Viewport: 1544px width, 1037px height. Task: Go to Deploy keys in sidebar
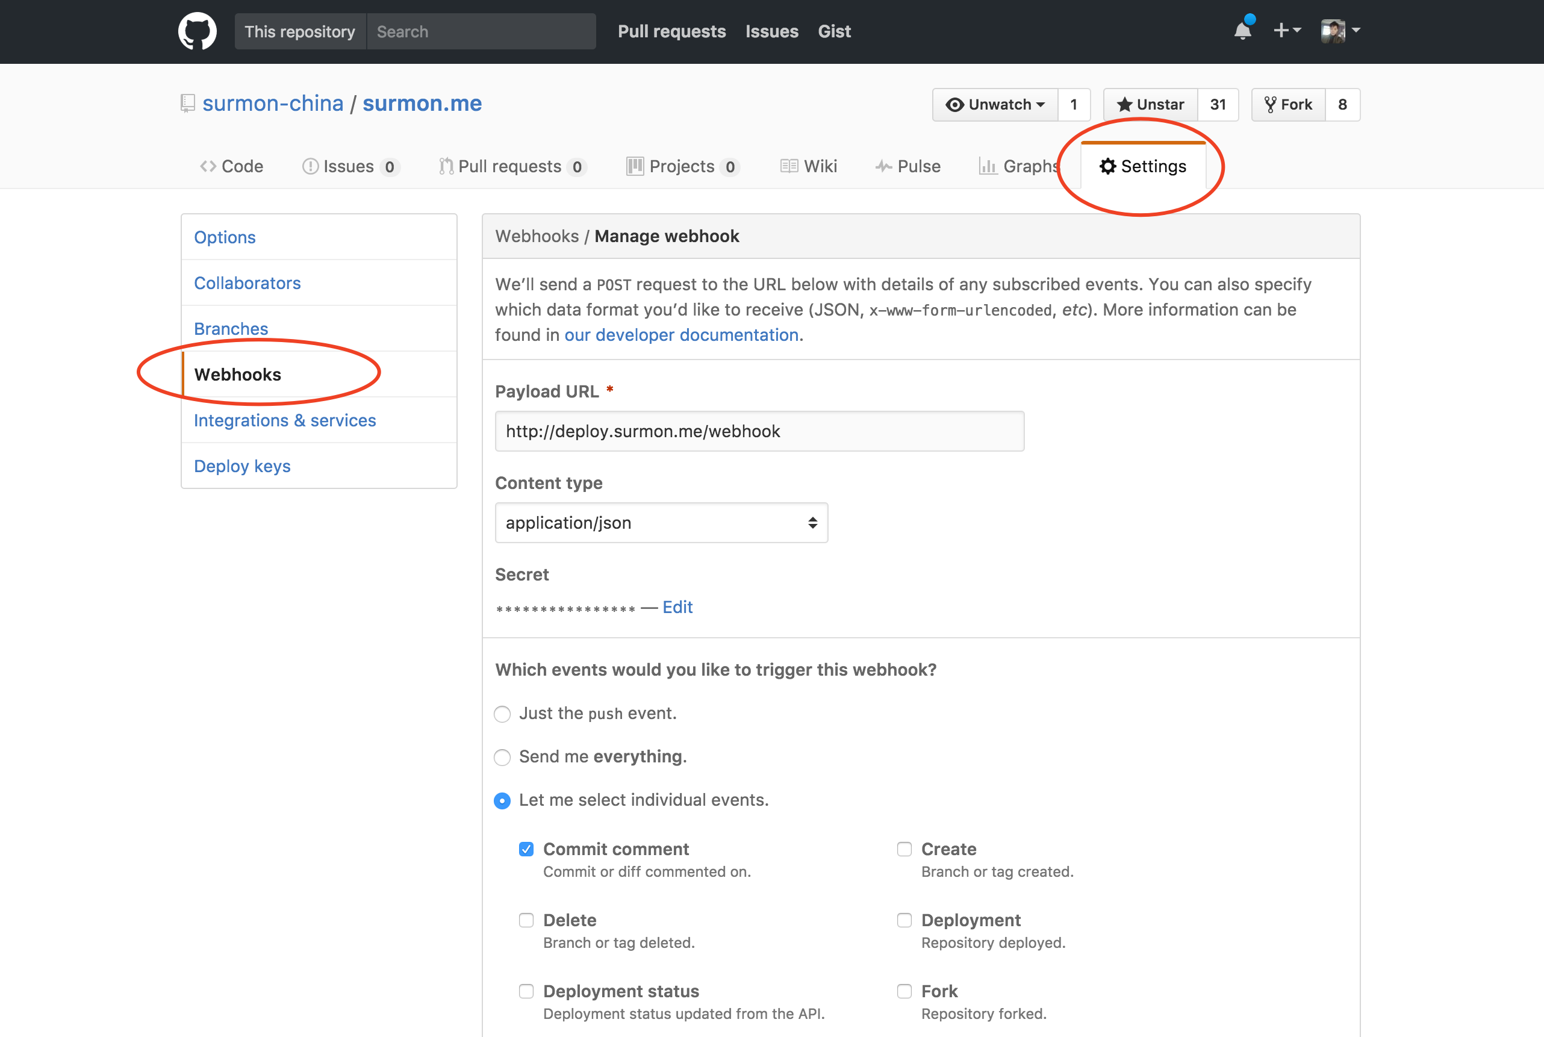click(242, 466)
